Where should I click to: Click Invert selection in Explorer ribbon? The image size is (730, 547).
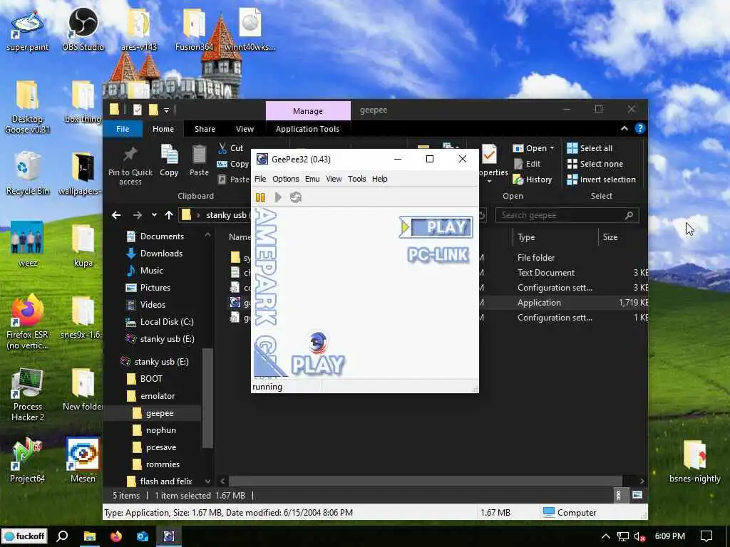601,179
